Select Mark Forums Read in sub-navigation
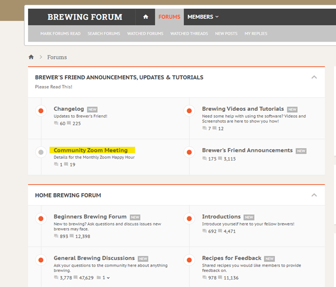 (x=60, y=33)
